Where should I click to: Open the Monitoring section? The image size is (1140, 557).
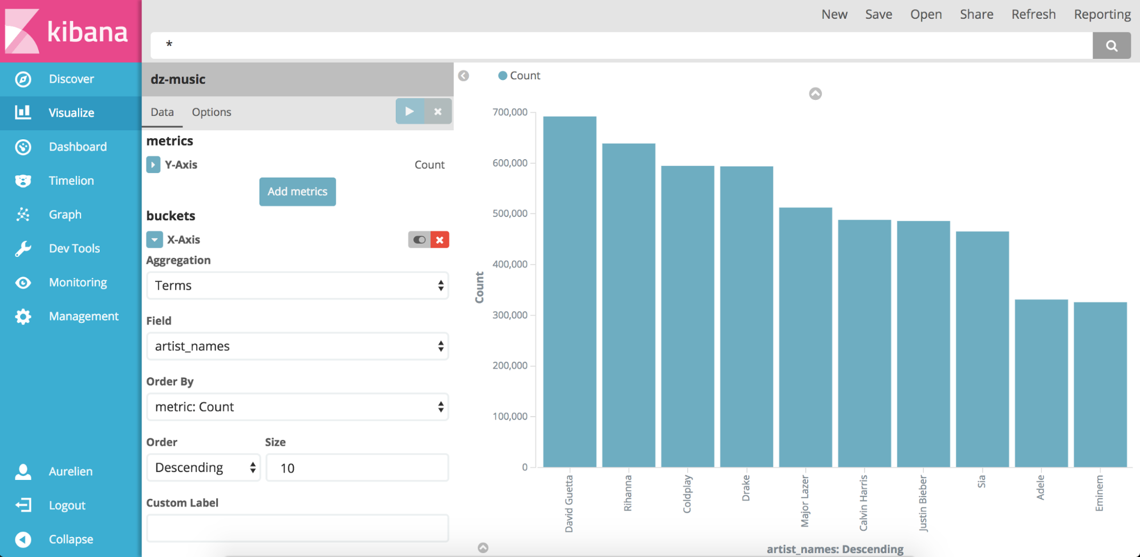point(78,282)
